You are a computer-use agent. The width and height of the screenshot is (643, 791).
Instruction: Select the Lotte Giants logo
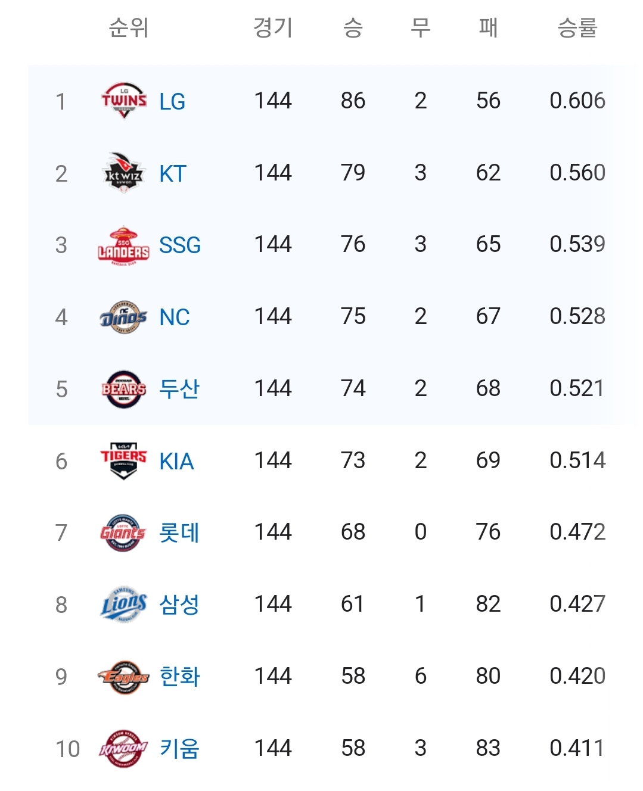click(x=123, y=532)
